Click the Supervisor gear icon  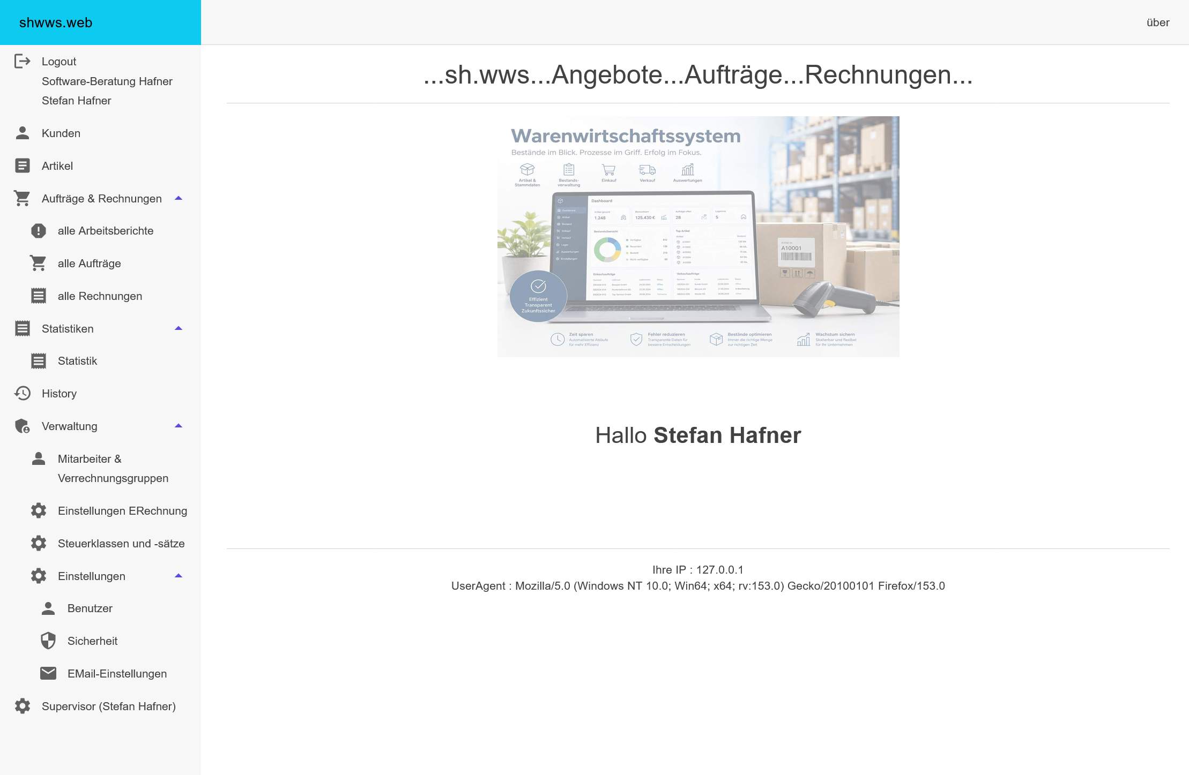click(23, 706)
